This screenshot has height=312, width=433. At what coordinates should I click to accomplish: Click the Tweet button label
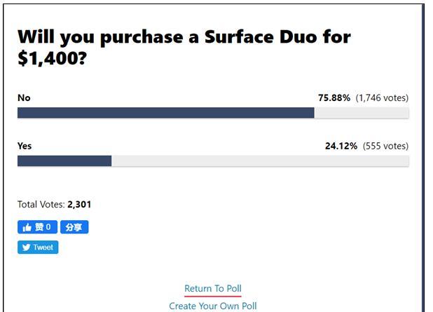click(43, 247)
